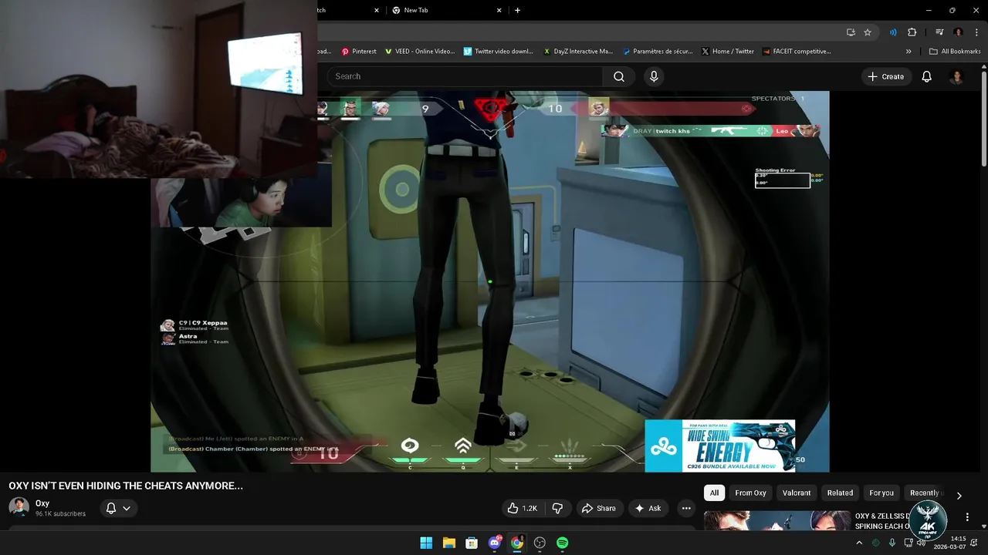The width and height of the screenshot is (988, 555).
Task: Click the video player frame
Action: tap(490, 281)
